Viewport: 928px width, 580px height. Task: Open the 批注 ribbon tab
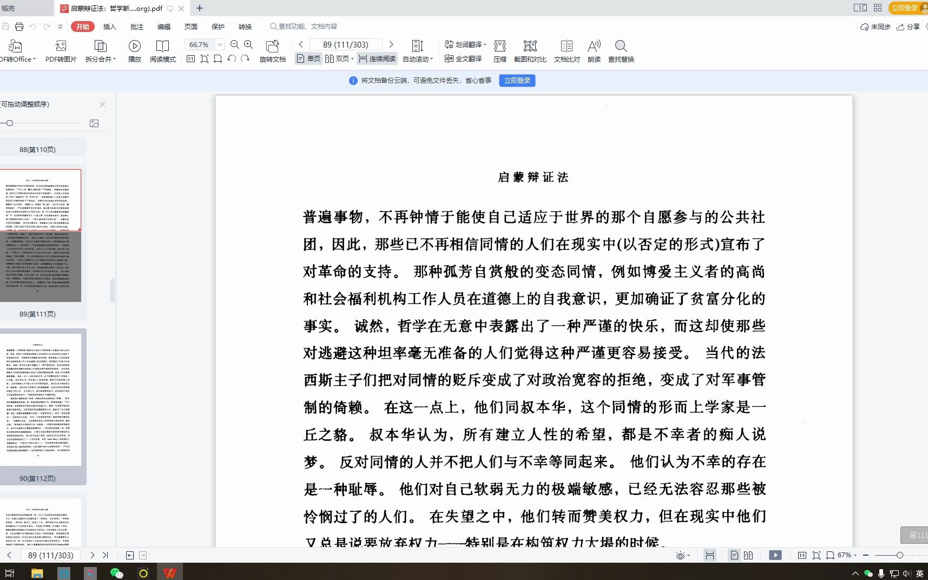[x=137, y=27]
